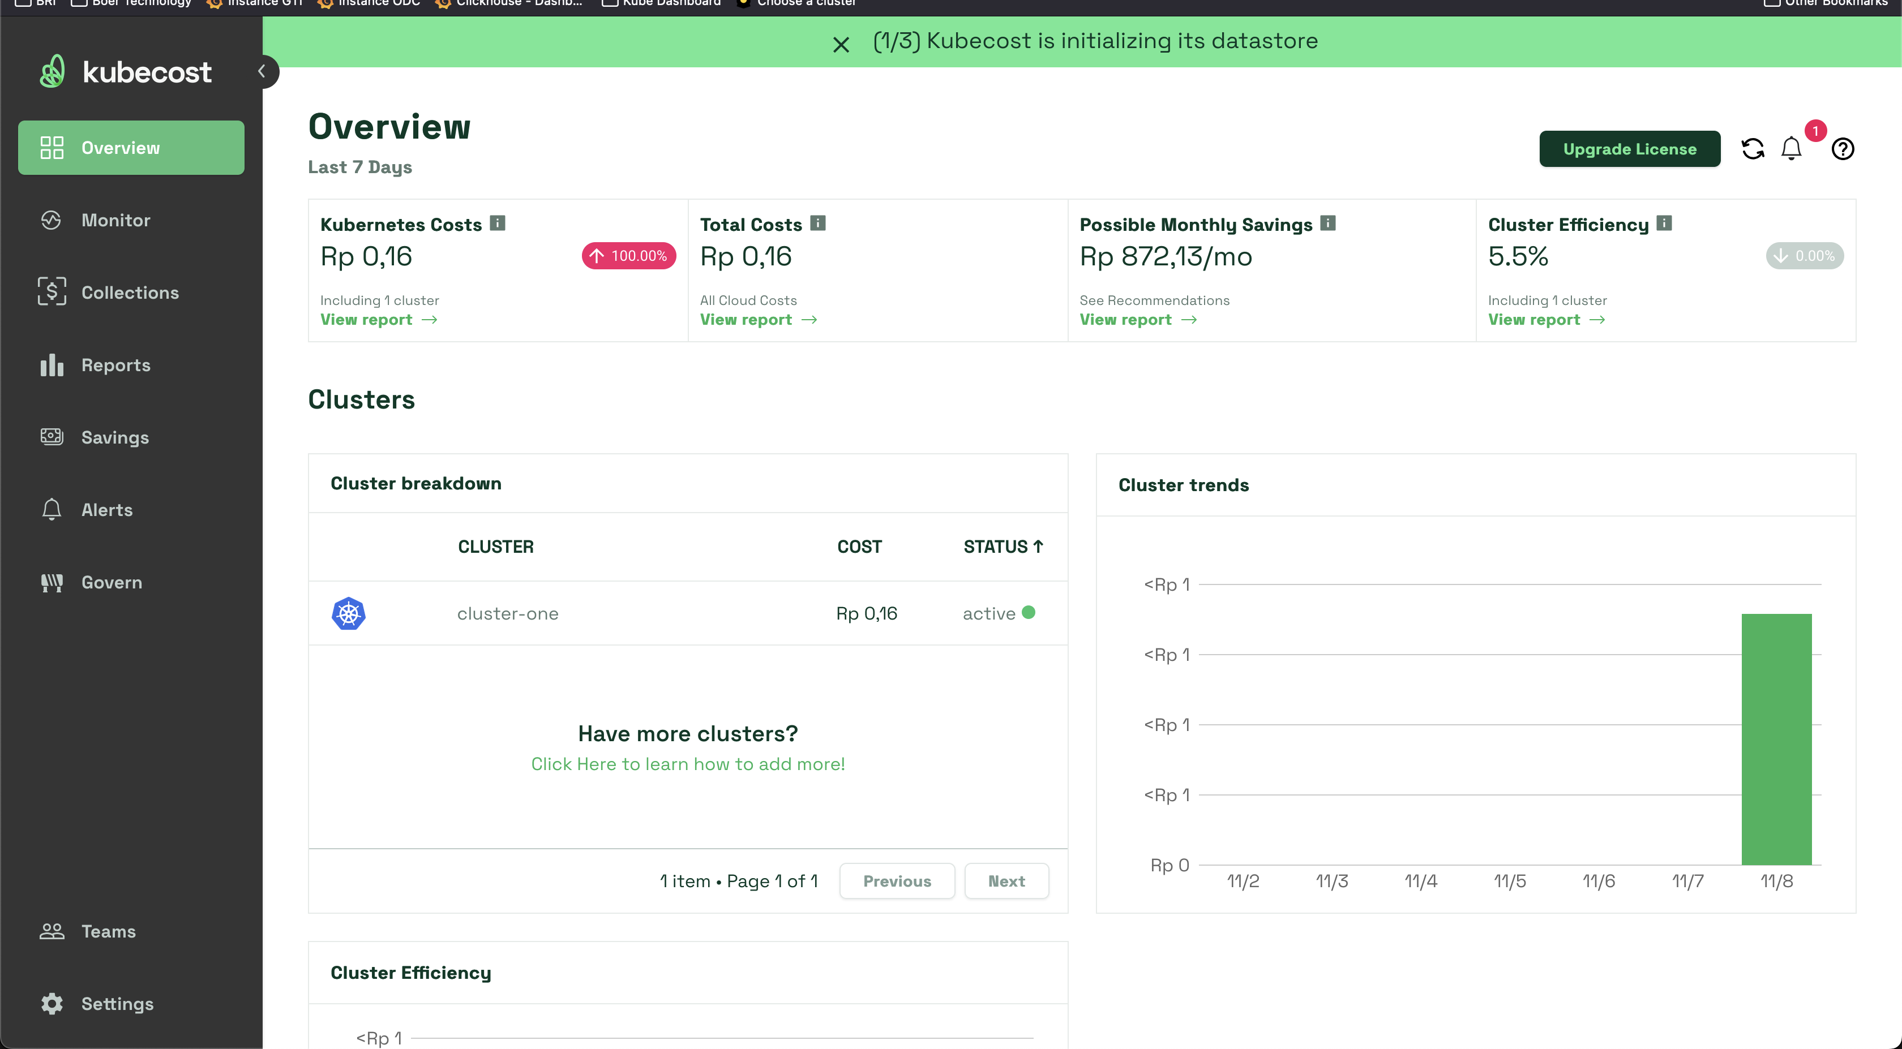The image size is (1902, 1049).
Task: Click the kubecost logo
Action: click(126, 72)
